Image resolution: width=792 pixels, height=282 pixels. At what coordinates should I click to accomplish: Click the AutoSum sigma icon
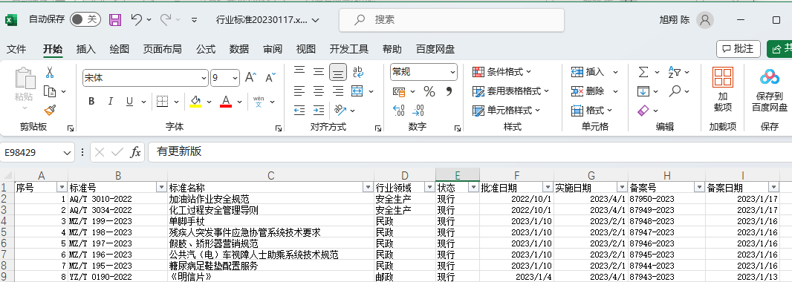643,72
